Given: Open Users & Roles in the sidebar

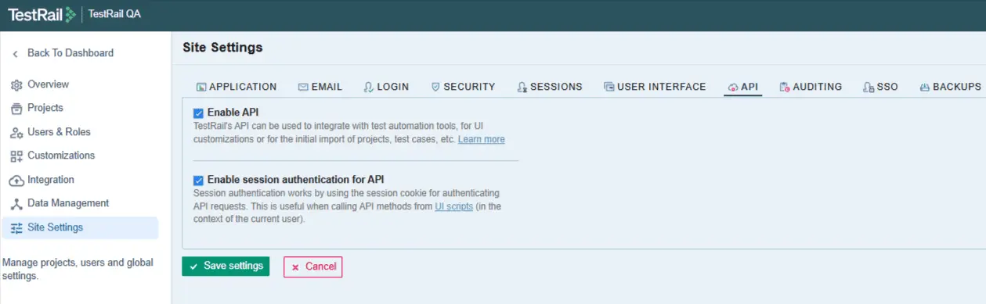Looking at the screenshot, I should (59, 132).
